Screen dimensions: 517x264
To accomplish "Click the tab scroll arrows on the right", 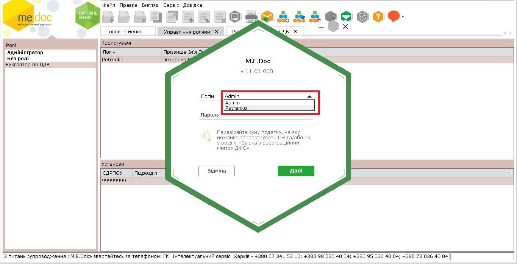I will [x=508, y=33].
